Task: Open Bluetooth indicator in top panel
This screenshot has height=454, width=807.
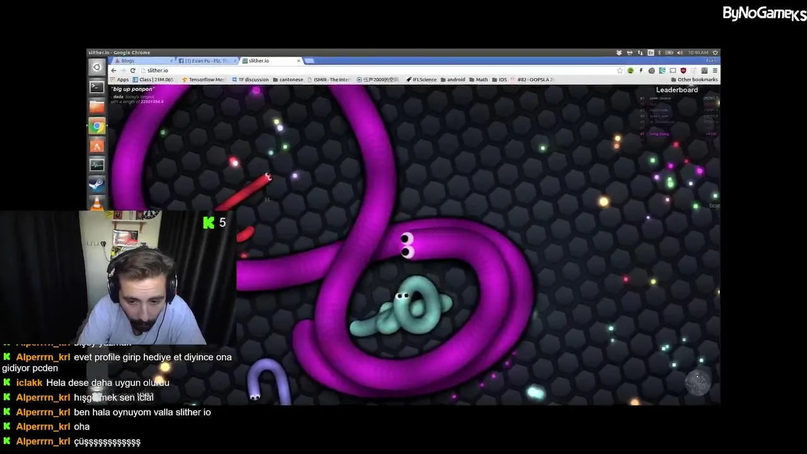Action: [659, 52]
